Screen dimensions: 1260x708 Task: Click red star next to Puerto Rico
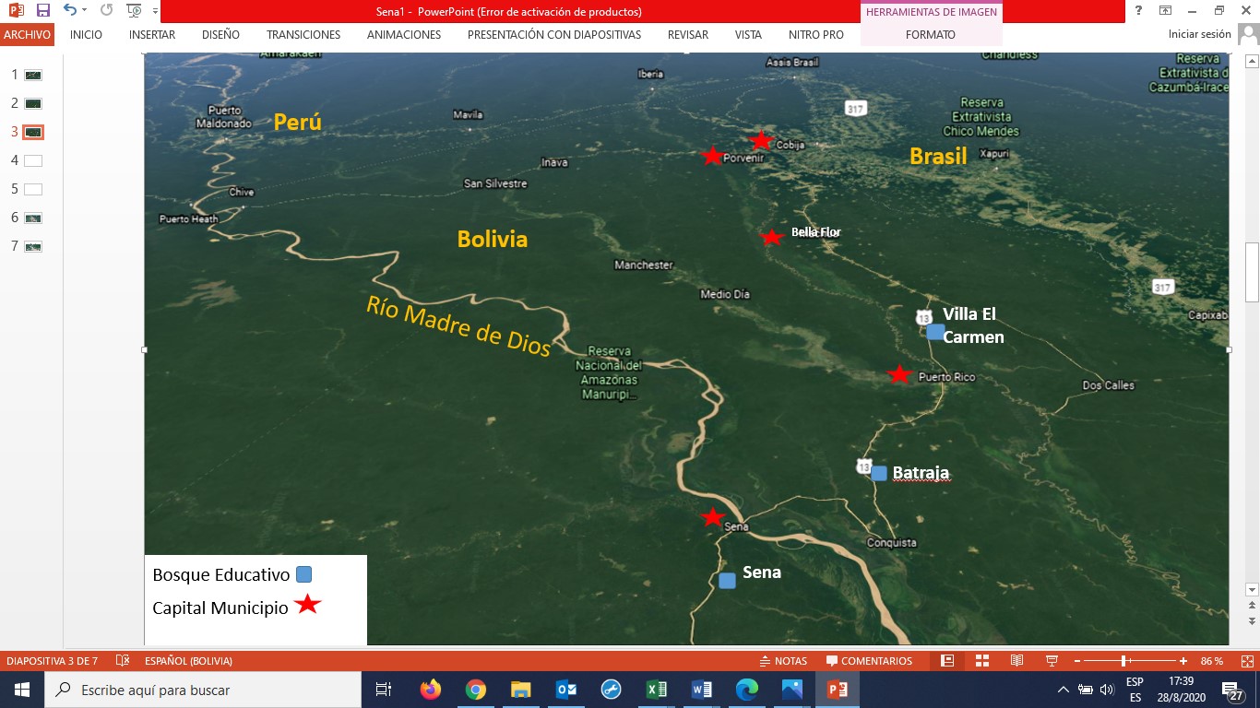pyautogui.click(x=899, y=374)
